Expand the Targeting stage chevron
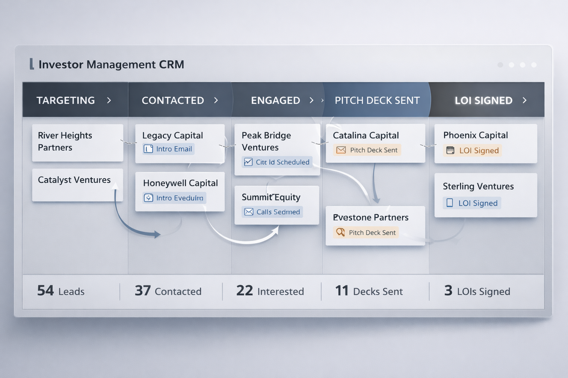This screenshot has height=378, width=568. click(x=109, y=100)
